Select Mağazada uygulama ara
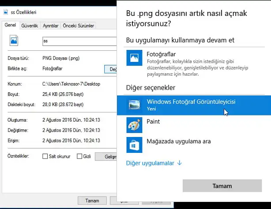Screen dimensions: 271x209 click(194, 145)
